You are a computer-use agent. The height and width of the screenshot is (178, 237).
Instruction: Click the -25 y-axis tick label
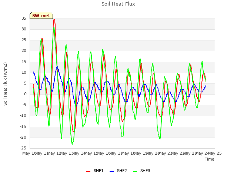tap(23, 148)
